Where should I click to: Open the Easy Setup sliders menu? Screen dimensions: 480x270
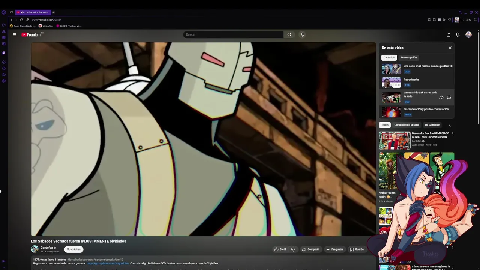tap(475, 20)
